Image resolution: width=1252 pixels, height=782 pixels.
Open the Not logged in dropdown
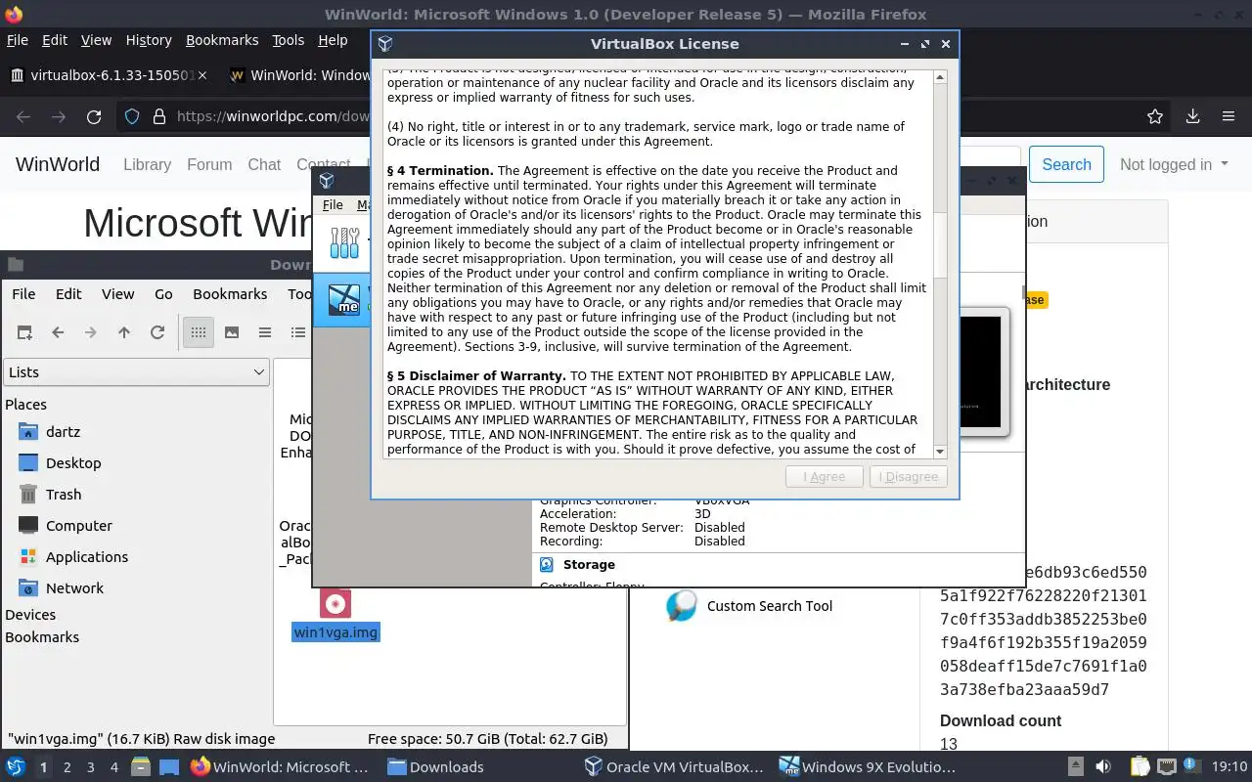1174,164
